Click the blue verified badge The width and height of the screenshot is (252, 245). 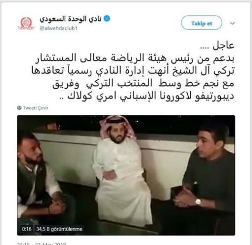[x=107, y=19]
